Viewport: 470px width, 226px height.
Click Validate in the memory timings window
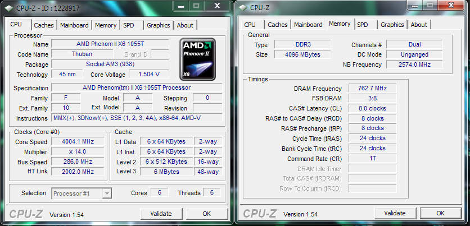click(394, 213)
